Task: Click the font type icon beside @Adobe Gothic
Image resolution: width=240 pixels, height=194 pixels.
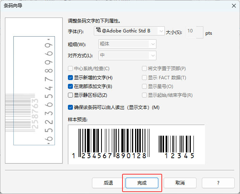Action: click(x=98, y=30)
